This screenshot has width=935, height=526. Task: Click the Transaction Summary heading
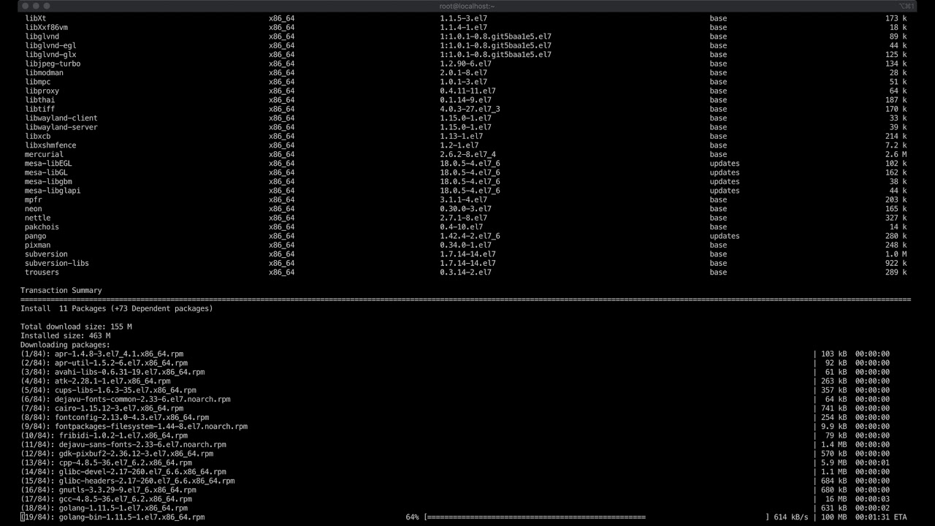pyautogui.click(x=61, y=291)
